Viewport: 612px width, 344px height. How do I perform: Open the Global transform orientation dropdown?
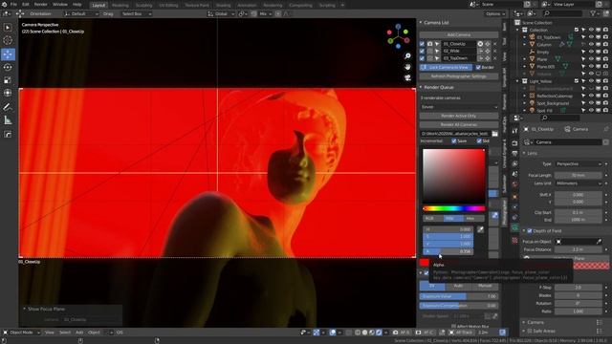[x=221, y=13]
